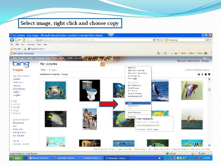Click the fish pictures - Bing Images tab
This screenshot has height=166, width=221.
click(x=33, y=53)
